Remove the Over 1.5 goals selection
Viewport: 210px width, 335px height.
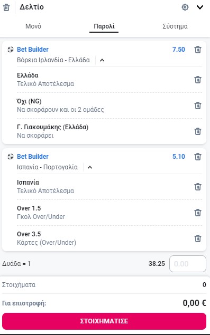click(x=198, y=213)
